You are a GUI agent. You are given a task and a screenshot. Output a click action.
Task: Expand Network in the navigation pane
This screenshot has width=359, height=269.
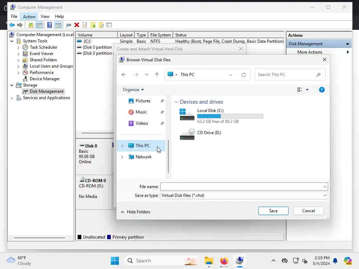point(122,157)
